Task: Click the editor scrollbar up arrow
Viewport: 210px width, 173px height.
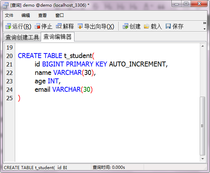Action: (203, 46)
